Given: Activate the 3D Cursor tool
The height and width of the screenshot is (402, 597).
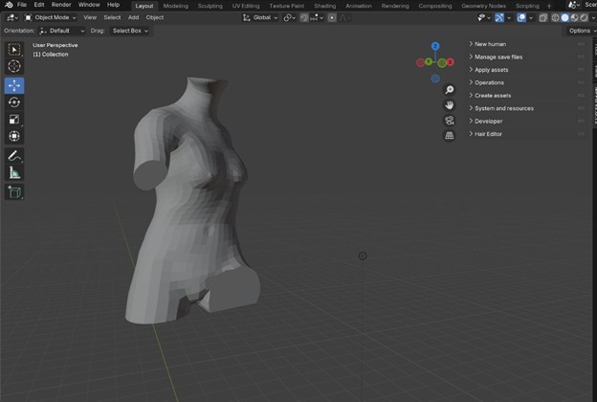Looking at the screenshot, I should click(14, 67).
